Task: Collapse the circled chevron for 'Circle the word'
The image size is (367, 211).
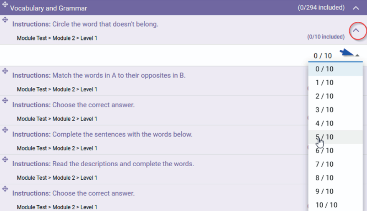Action: tap(356, 30)
